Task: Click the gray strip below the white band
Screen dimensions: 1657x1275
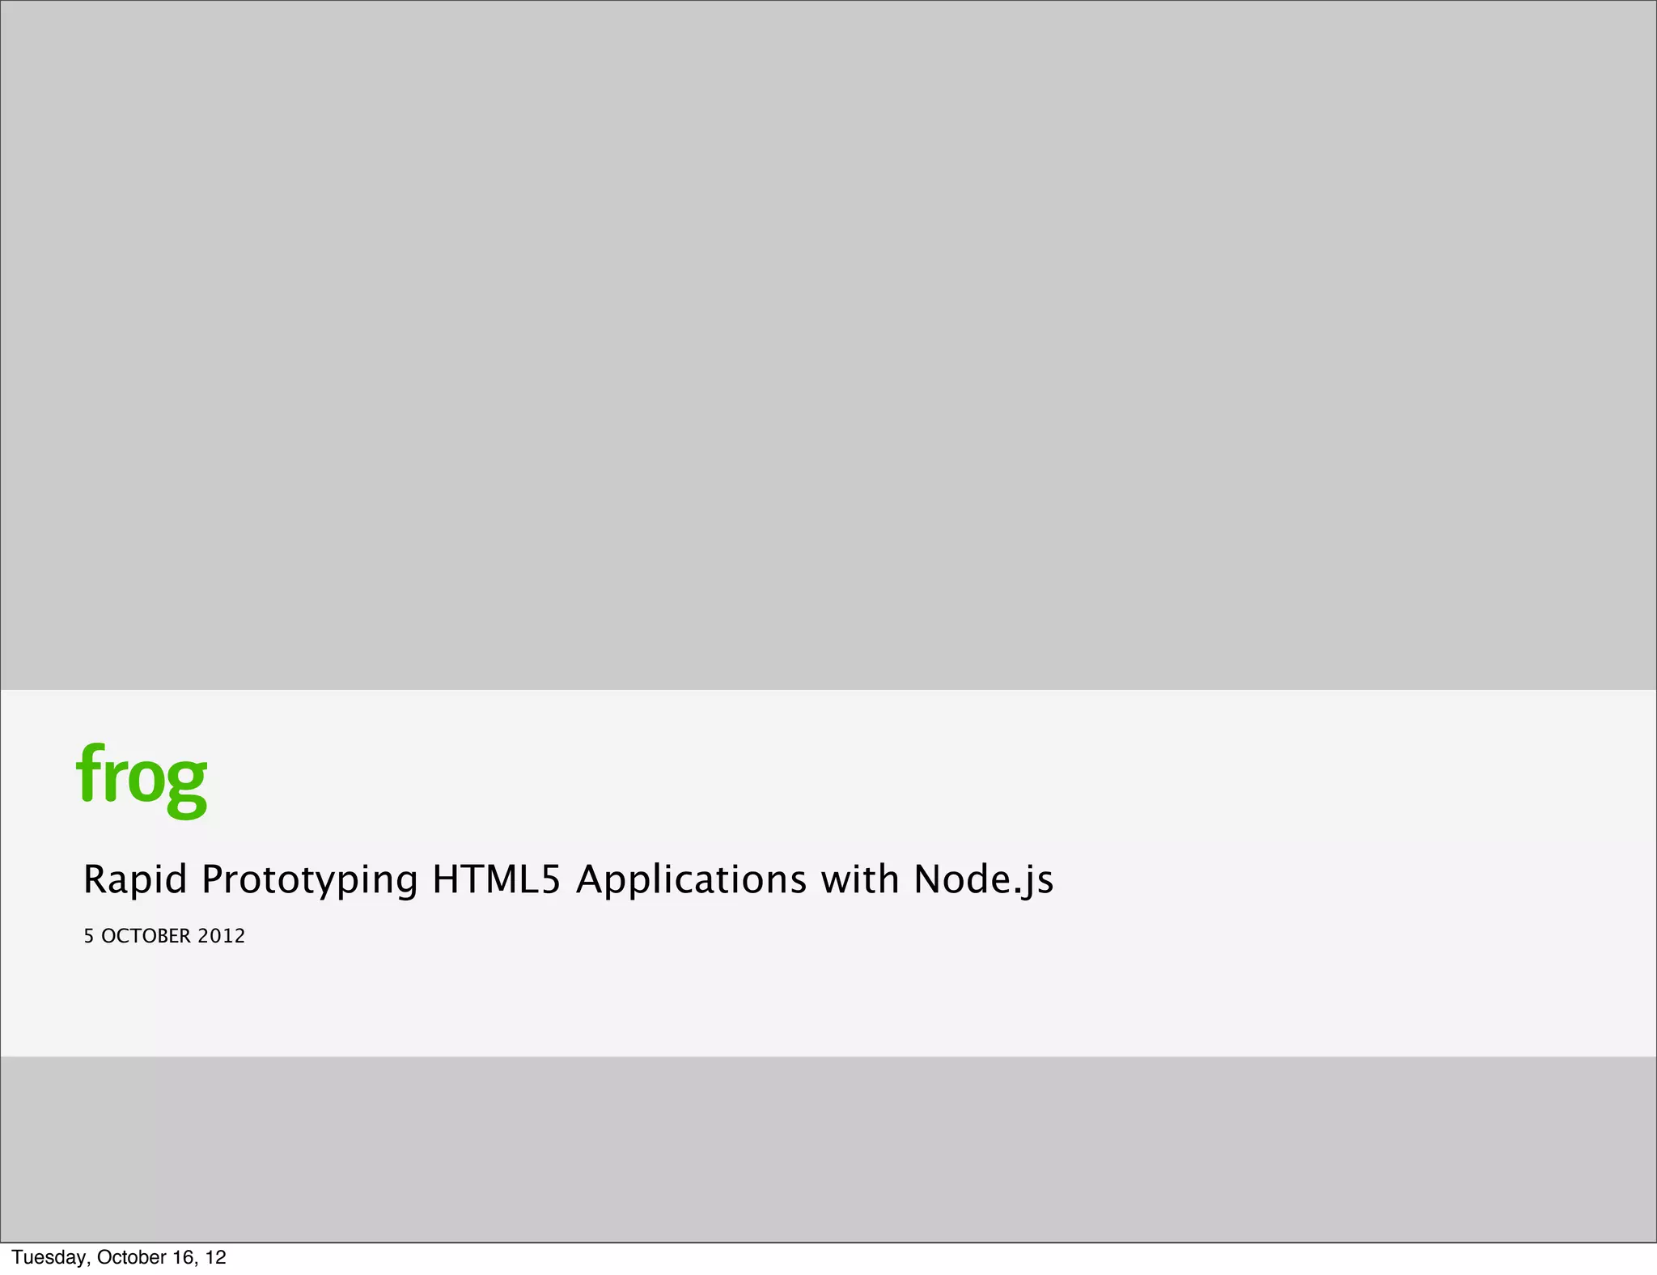Action: 828,1149
